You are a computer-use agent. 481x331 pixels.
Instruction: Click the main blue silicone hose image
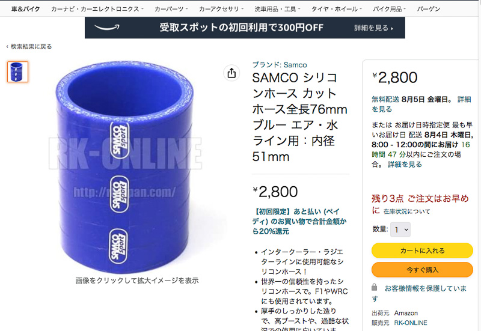click(x=125, y=167)
